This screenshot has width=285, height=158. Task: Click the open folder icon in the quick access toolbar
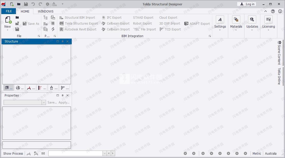click(x=19, y=4)
